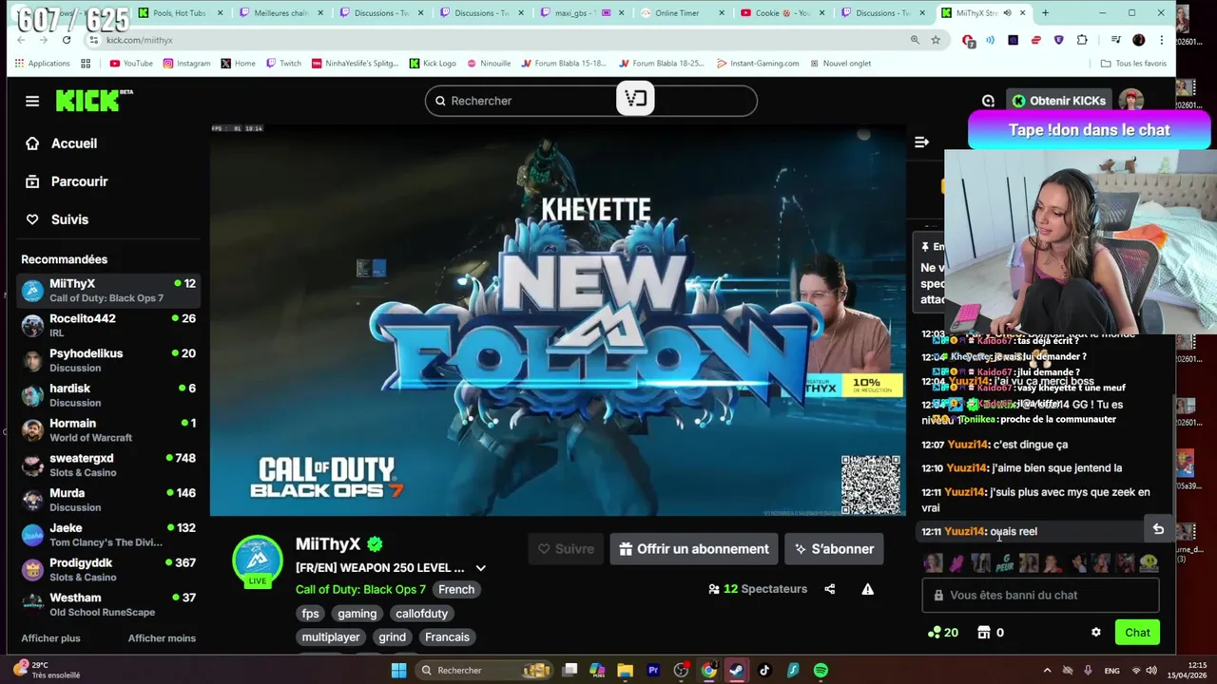Click the MiiThyX live avatar
The width and height of the screenshot is (1217, 684).
point(258,561)
